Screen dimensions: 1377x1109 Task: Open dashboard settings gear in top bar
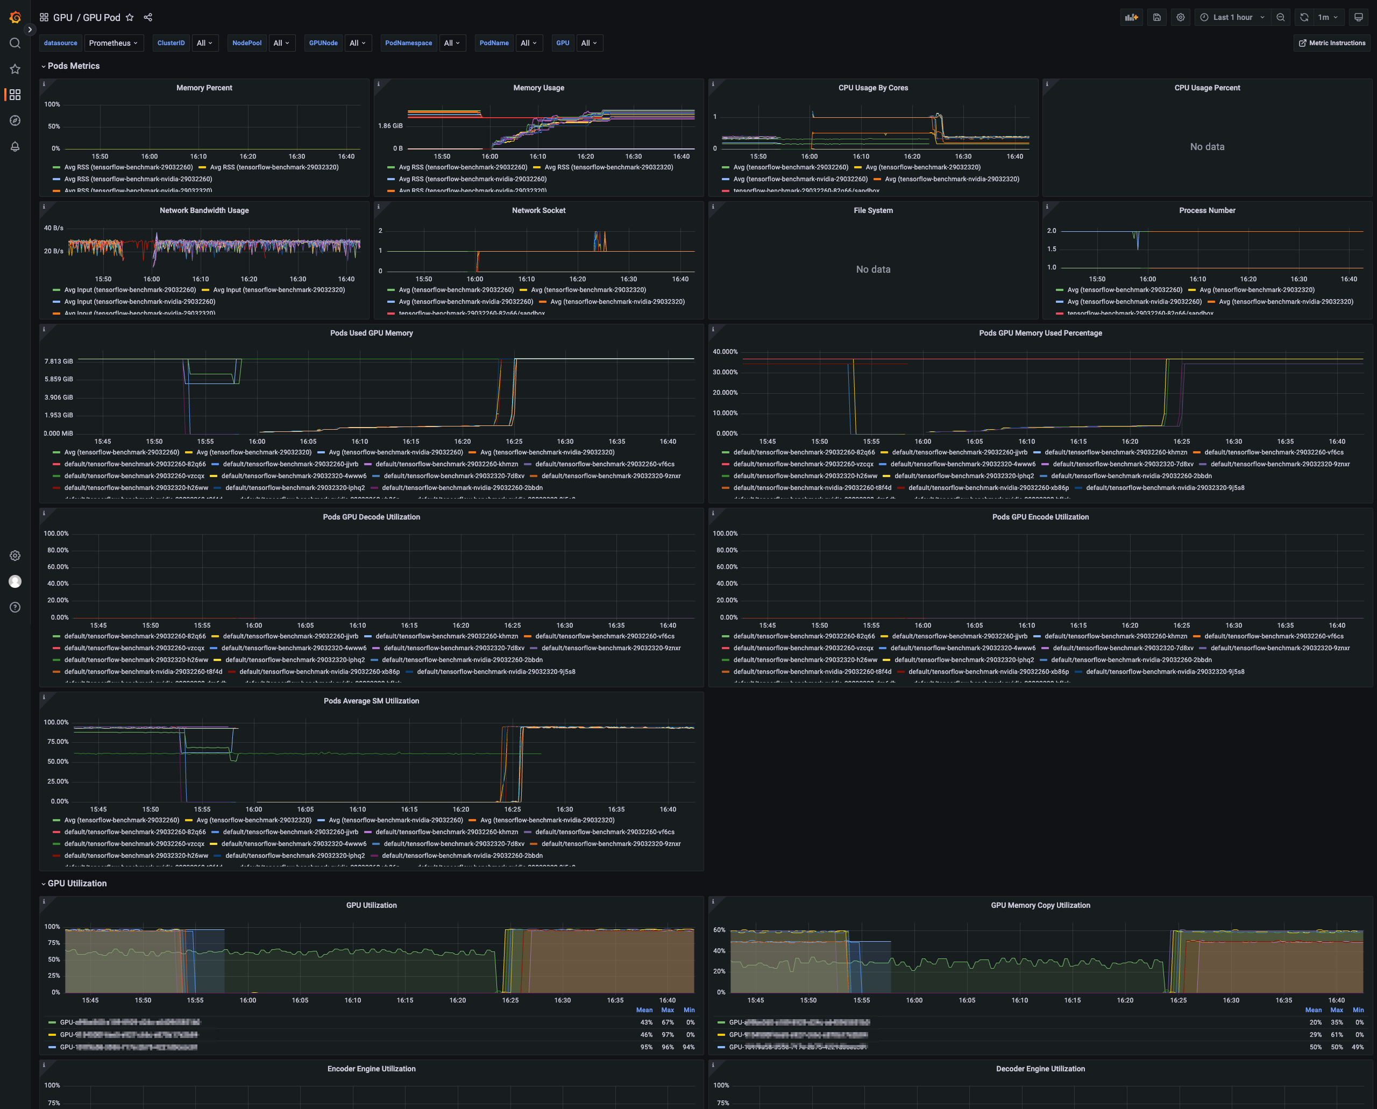coord(1180,17)
